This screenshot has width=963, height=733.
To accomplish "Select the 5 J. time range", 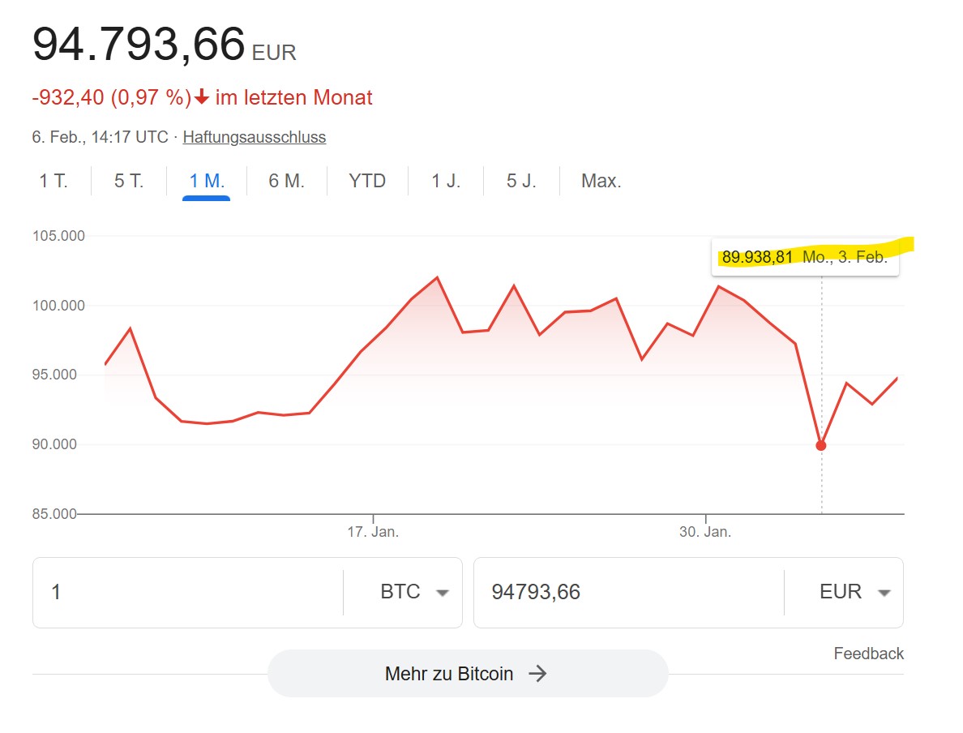I will (x=521, y=181).
